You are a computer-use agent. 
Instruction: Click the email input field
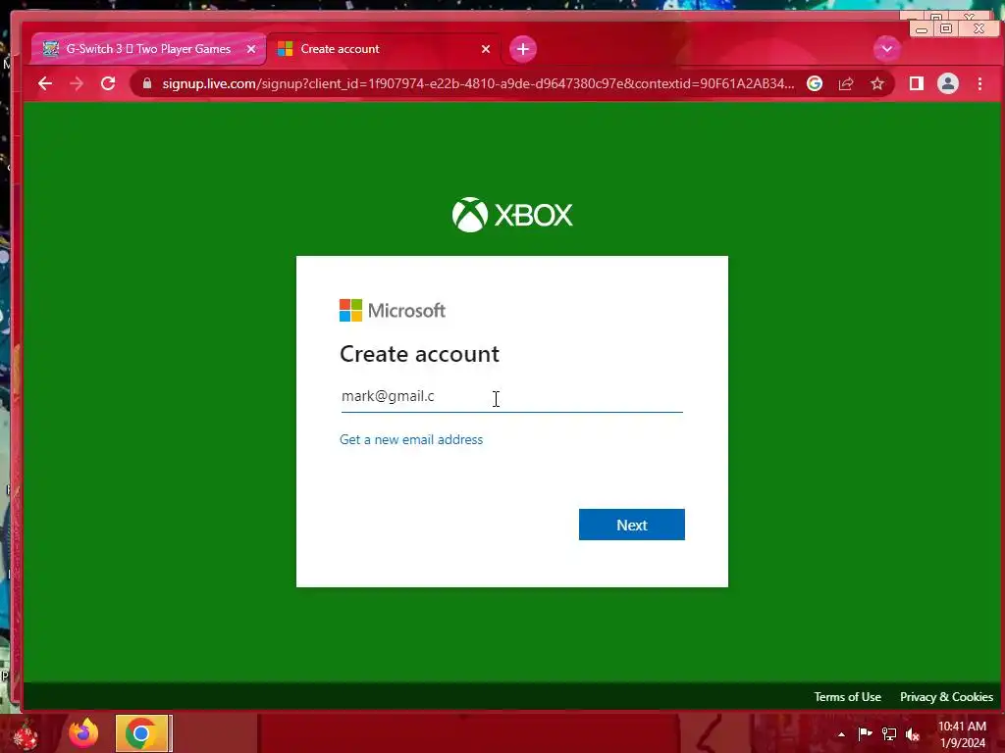tap(511, 396)
